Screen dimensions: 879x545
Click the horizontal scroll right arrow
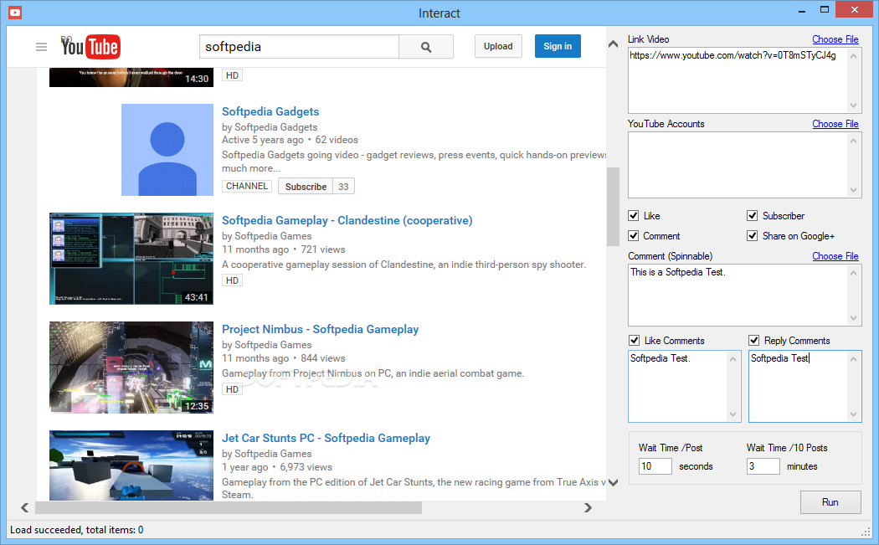click(x=588, y=508)
